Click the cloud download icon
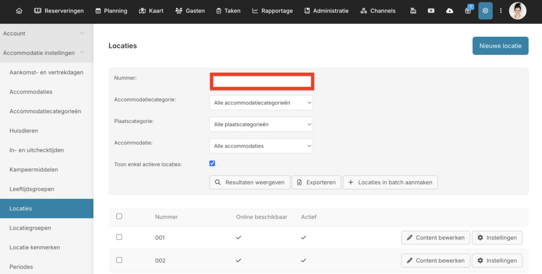542x274 pixels. [x=449, y=11]
